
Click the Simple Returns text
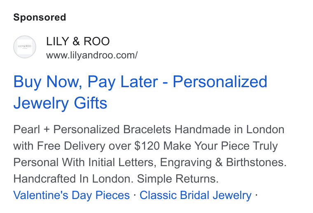(178, 178)
